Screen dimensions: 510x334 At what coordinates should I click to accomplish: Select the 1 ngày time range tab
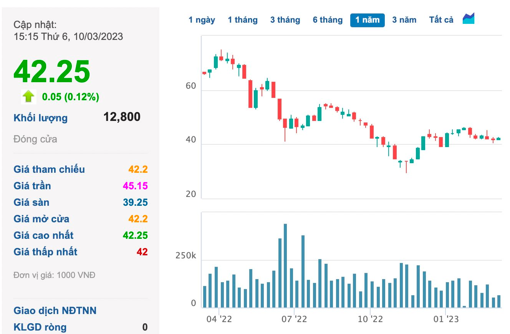[x=202, y=20]
